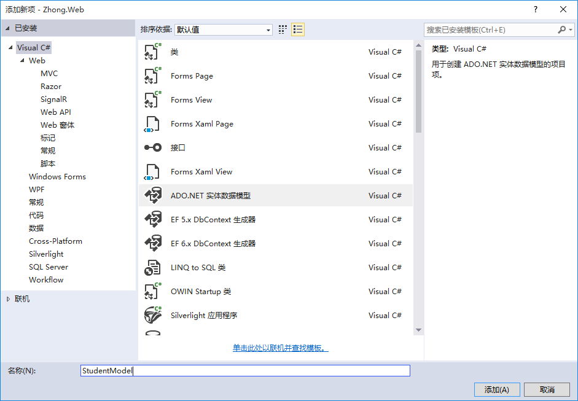Choose the interface (接口) template icon
578x401 pixels.
point(152,147)
